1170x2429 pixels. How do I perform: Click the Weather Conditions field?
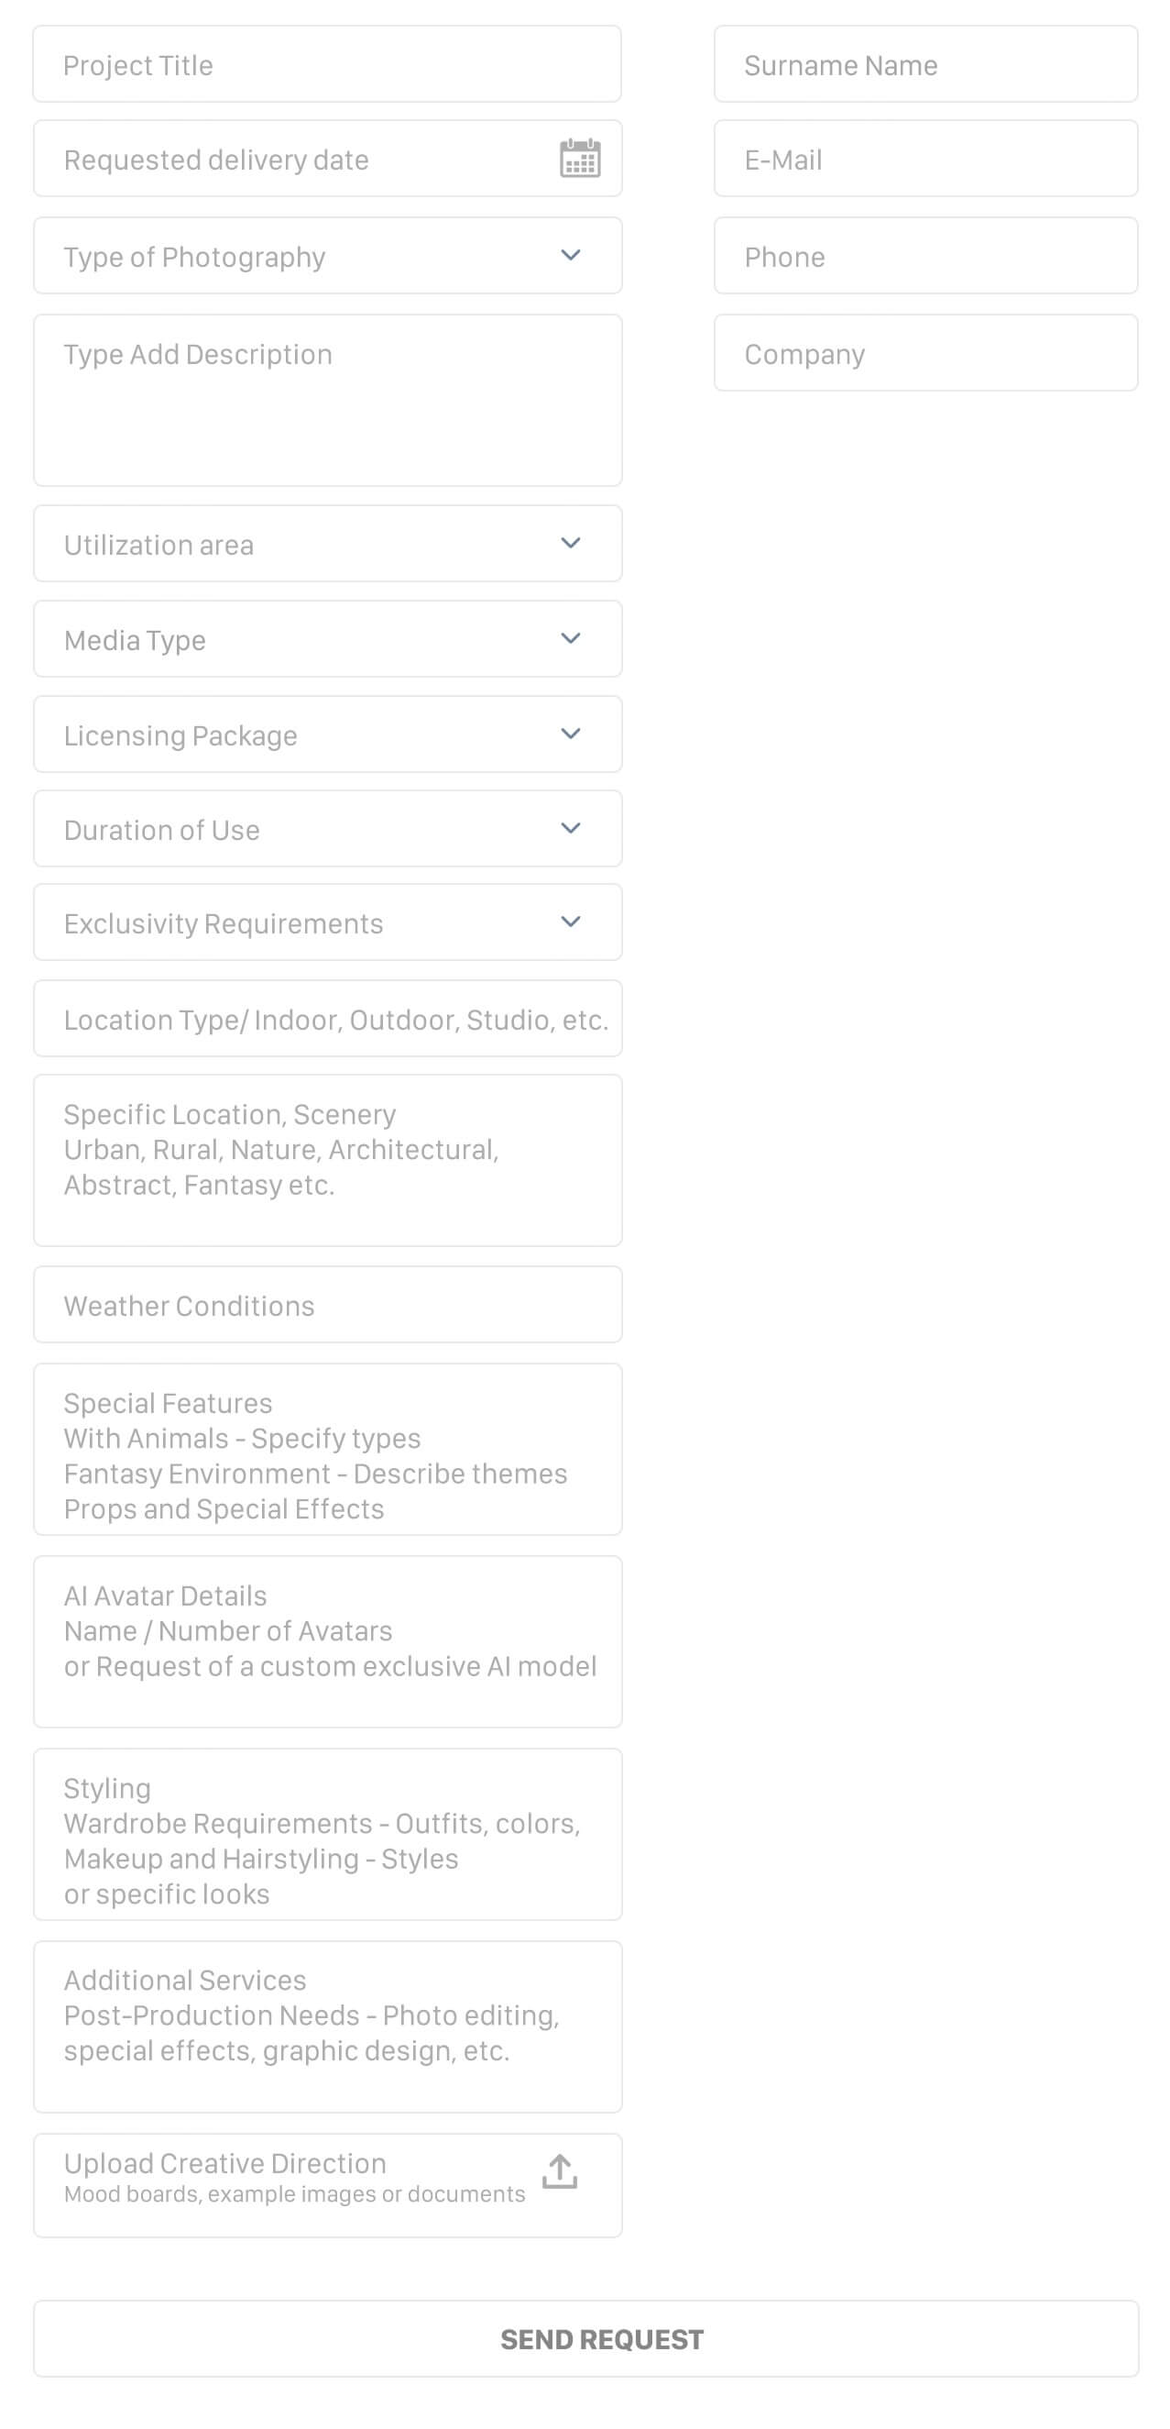tap(327, 1305)
